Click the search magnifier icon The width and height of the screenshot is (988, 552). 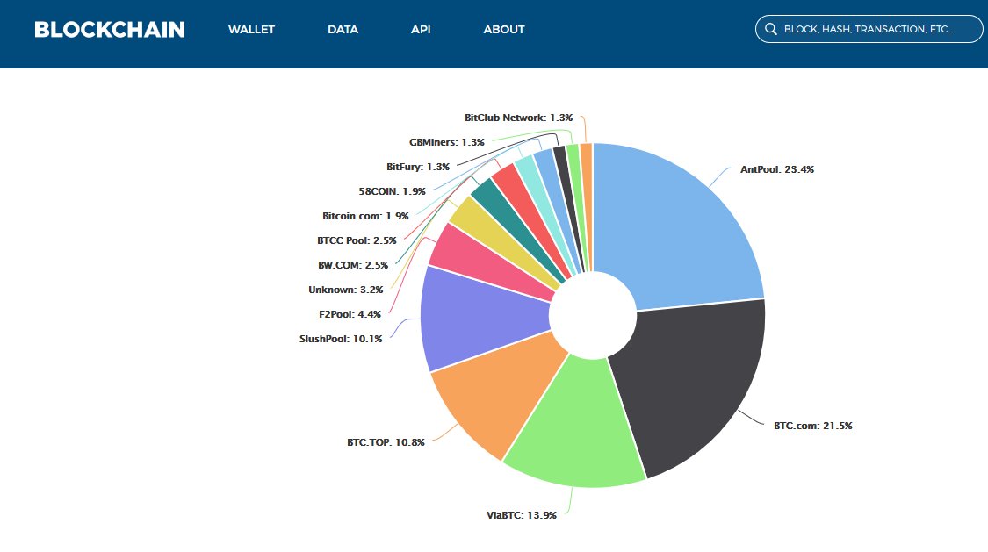point(770,29)
